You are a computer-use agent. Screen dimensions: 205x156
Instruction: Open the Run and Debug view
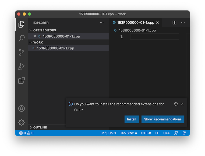22,66
